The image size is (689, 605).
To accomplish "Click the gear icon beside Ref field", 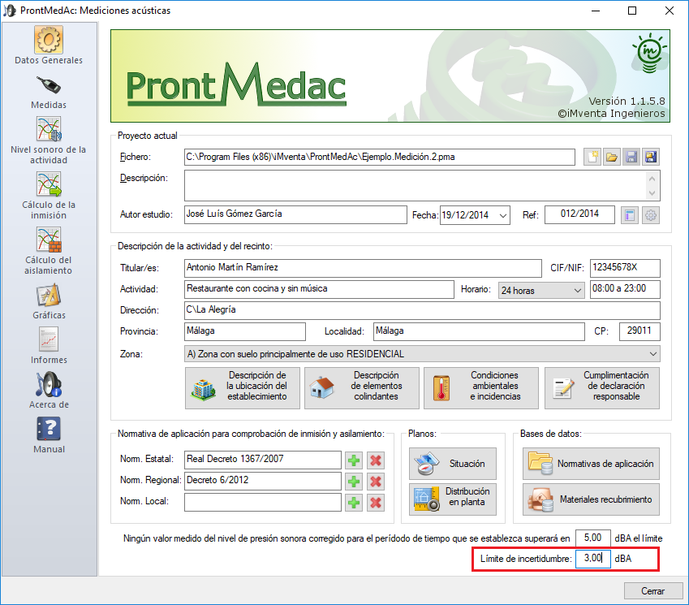I will (651, 215).
